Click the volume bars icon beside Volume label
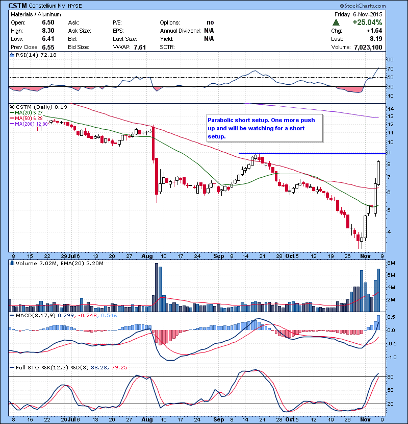Screen dimensions: 408x424 pyautogui.click(x=12, y=263)
